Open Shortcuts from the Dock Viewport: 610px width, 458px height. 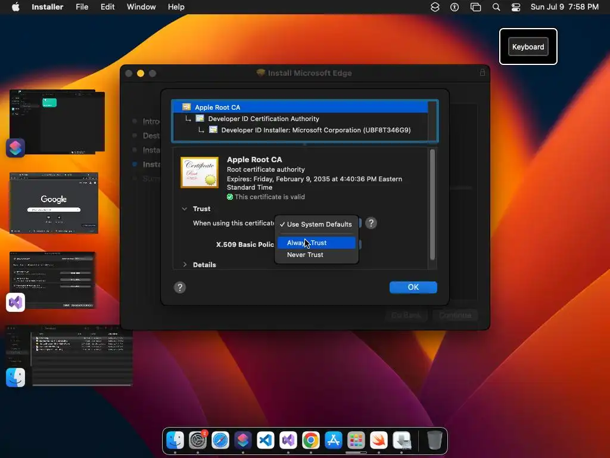click(243, 441)
